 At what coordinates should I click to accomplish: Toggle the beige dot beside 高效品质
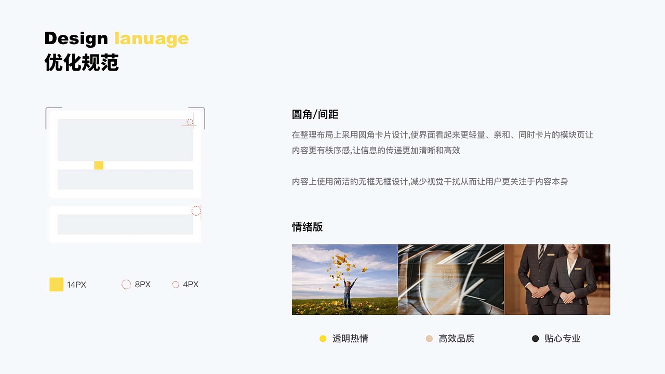(x=428, y=338)
